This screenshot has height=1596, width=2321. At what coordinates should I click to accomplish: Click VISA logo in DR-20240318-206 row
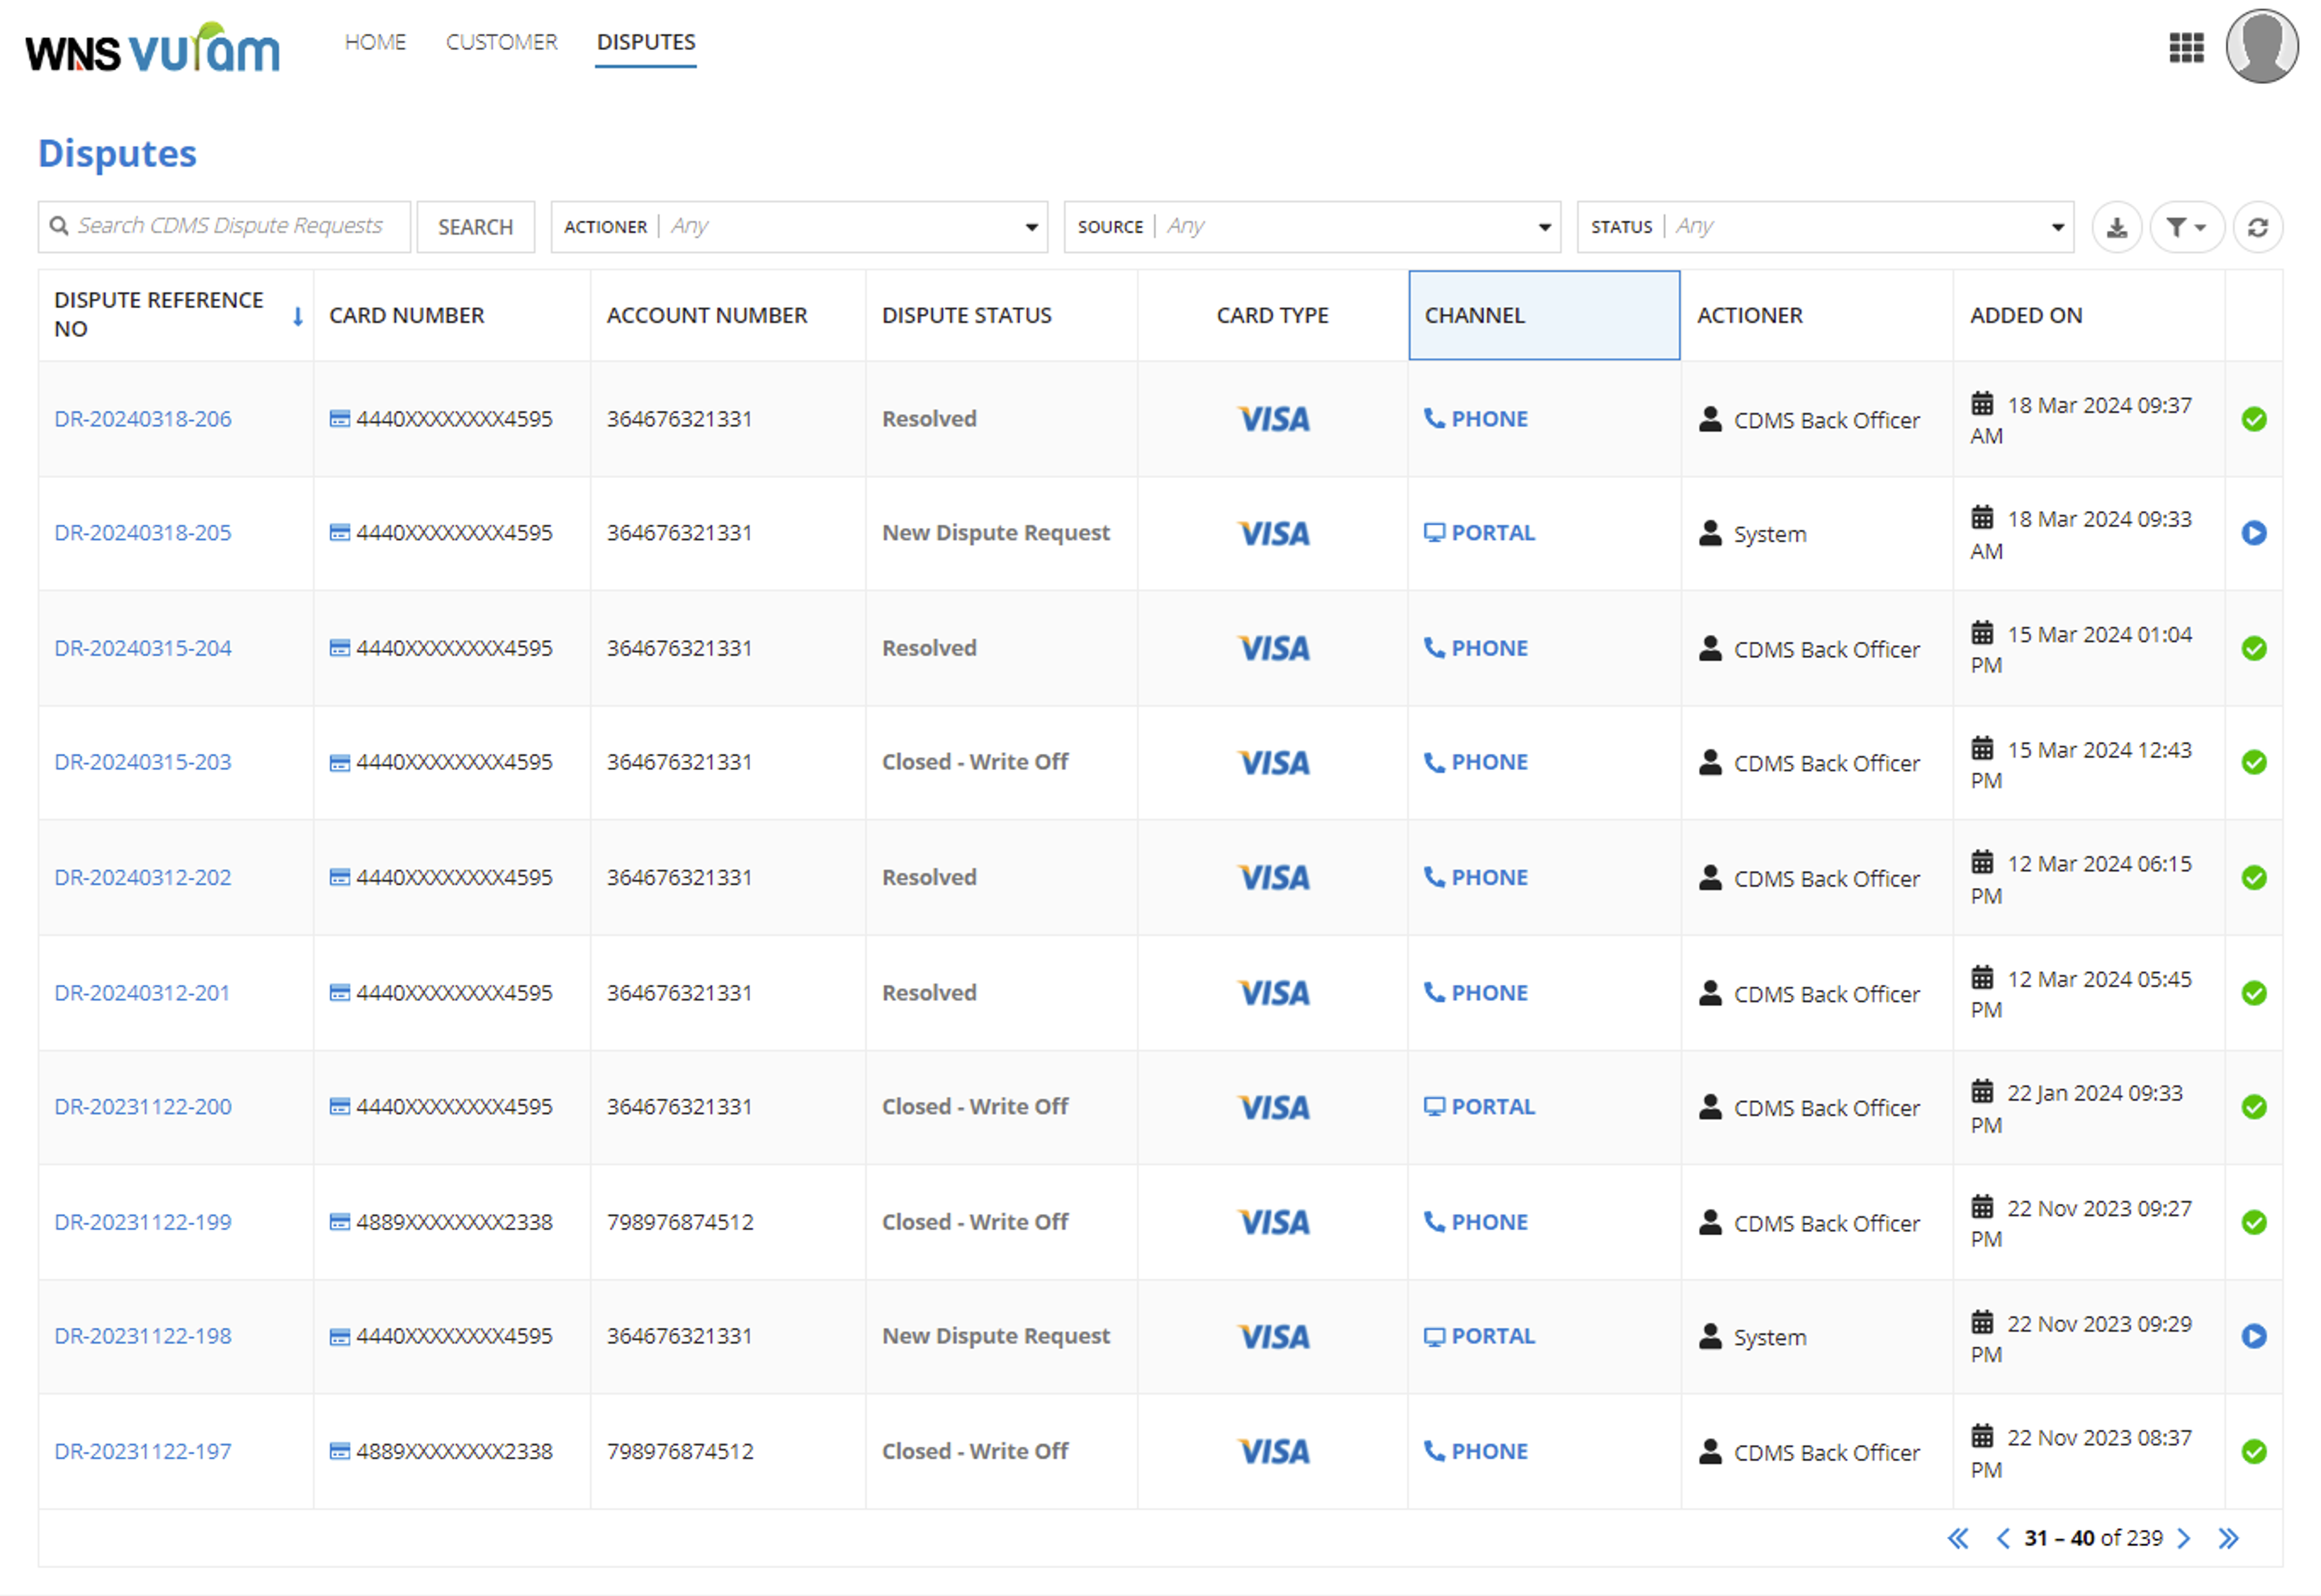[x=1272, y=419]
